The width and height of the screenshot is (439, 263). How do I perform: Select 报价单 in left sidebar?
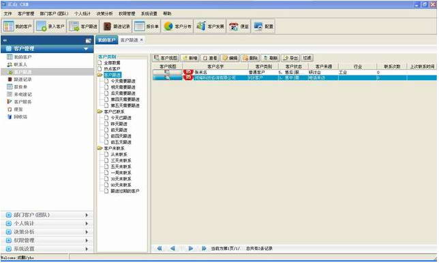tap(17, 87)
